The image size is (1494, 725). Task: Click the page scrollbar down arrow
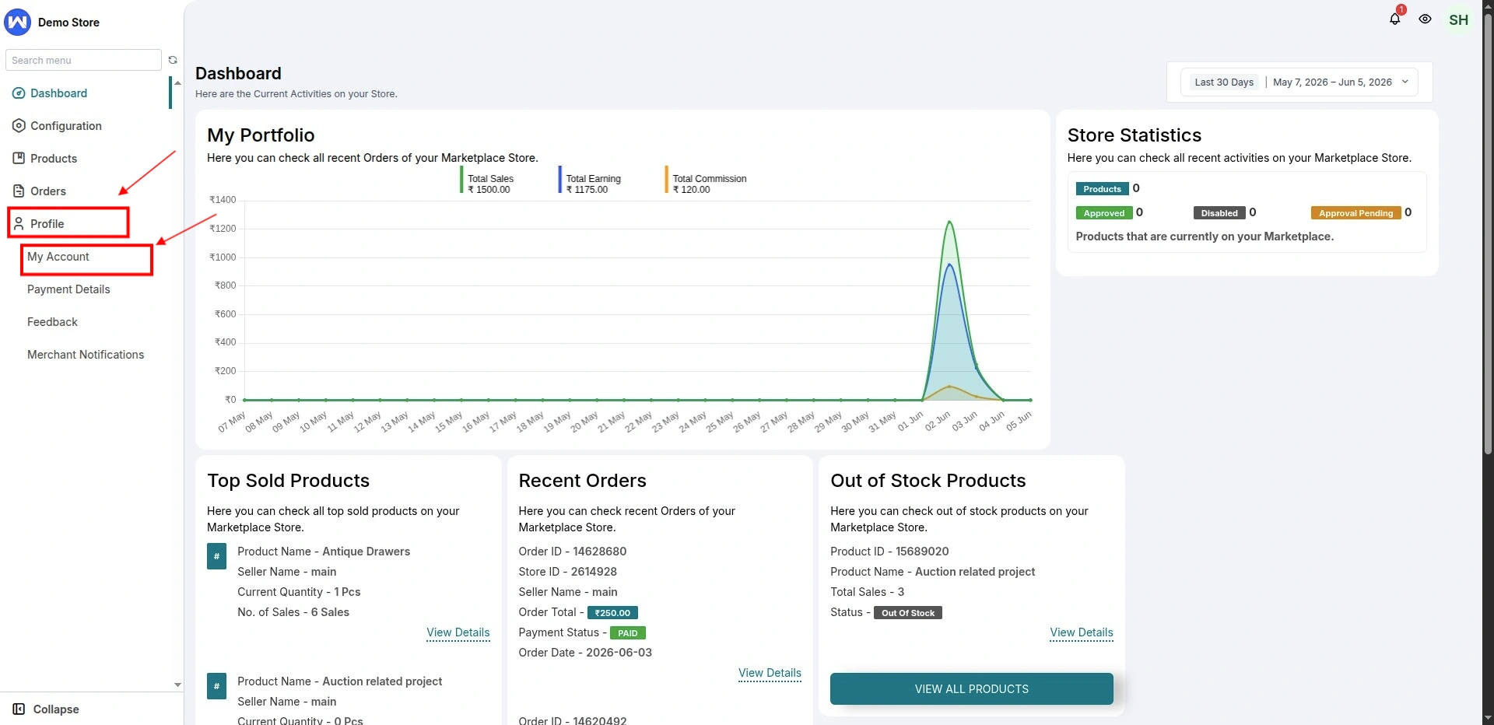pos(1488,719)
